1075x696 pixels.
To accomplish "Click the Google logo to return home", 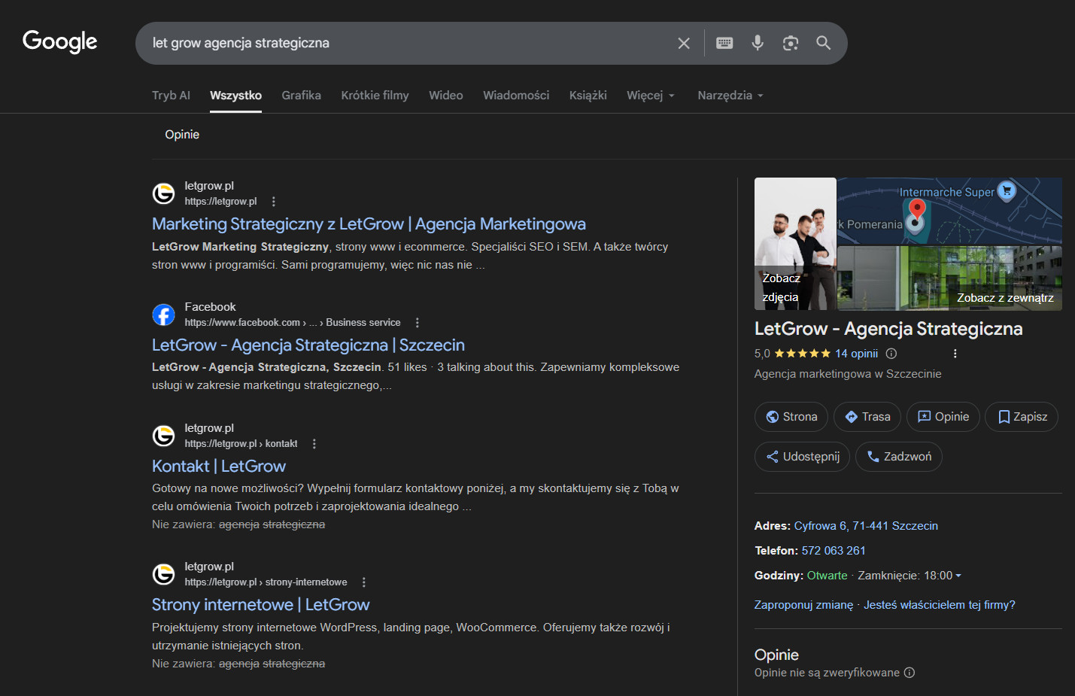I will coord(59,41).
